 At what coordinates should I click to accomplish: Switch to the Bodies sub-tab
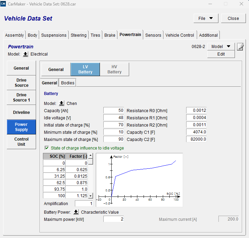tap(68, 83)
